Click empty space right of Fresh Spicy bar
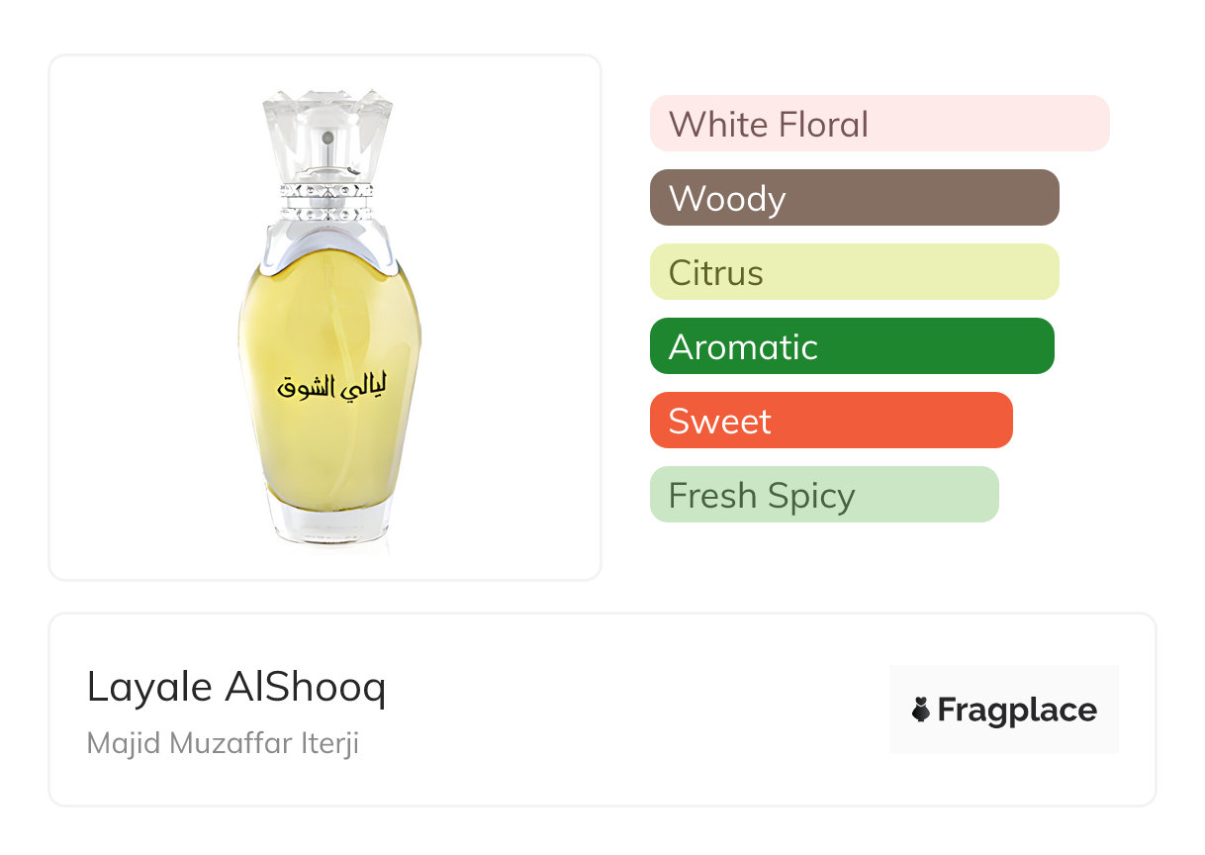 pos(1078,495)
